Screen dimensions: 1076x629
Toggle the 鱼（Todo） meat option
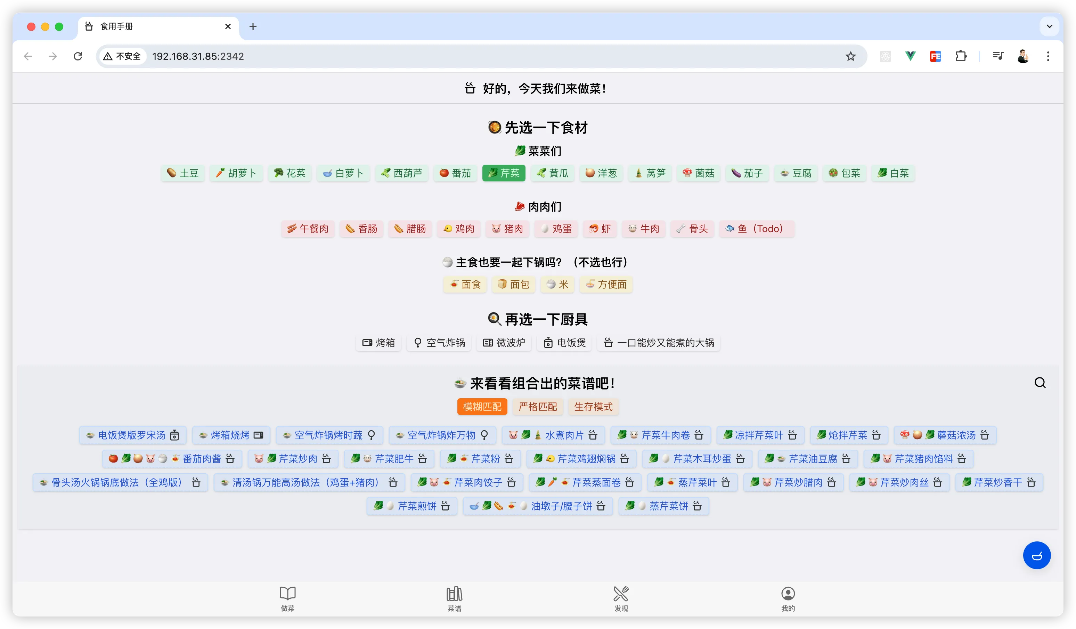click(x=757, y=228)
